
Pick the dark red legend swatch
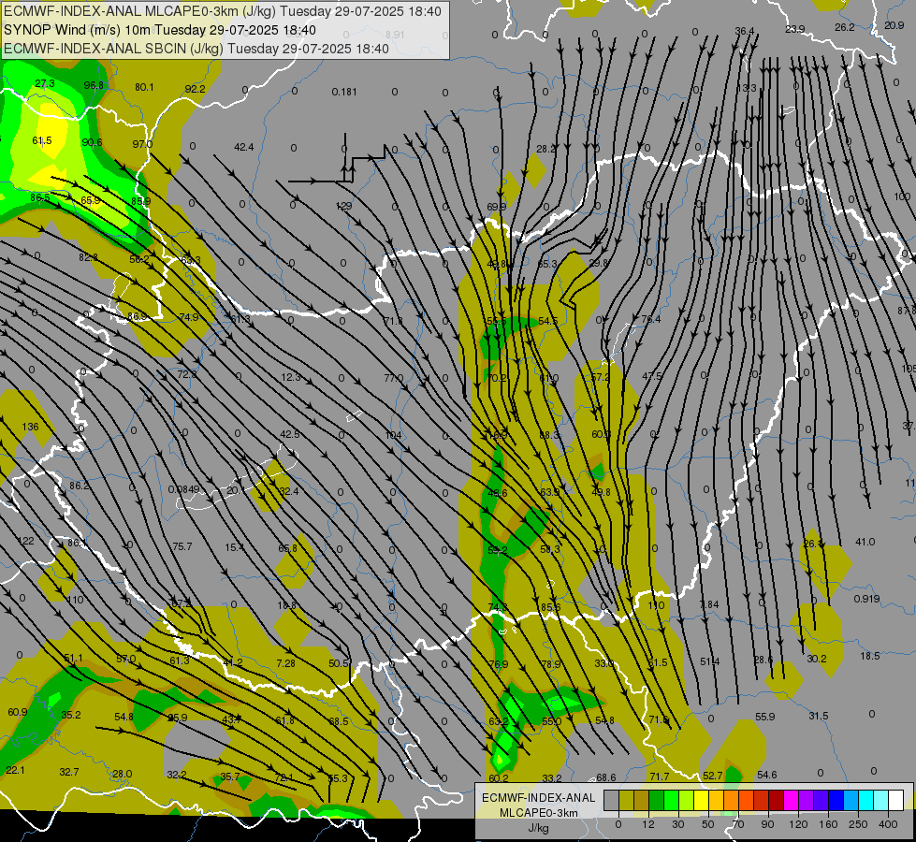776,801
